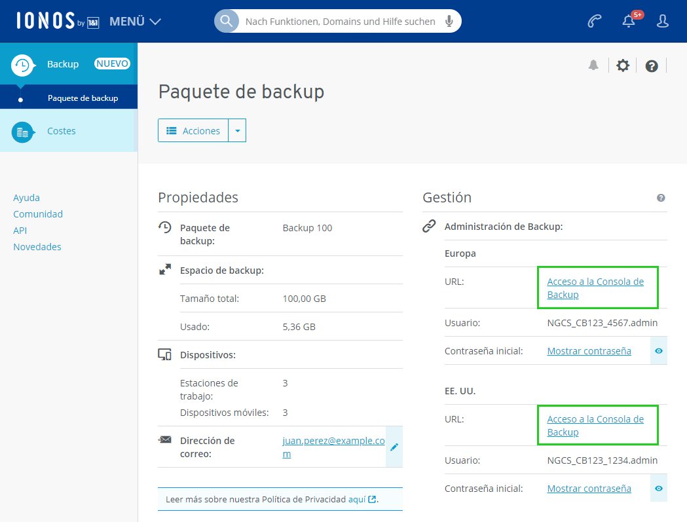Click the Paquete de backup page heading

coord(242,92)
